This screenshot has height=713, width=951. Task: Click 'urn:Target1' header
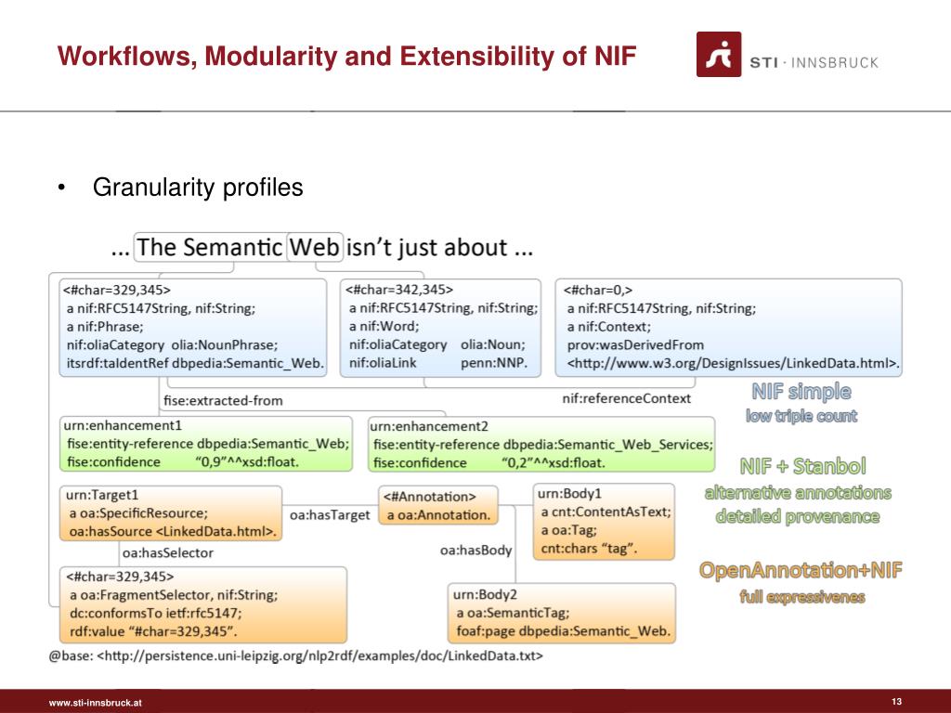point(102,495)
